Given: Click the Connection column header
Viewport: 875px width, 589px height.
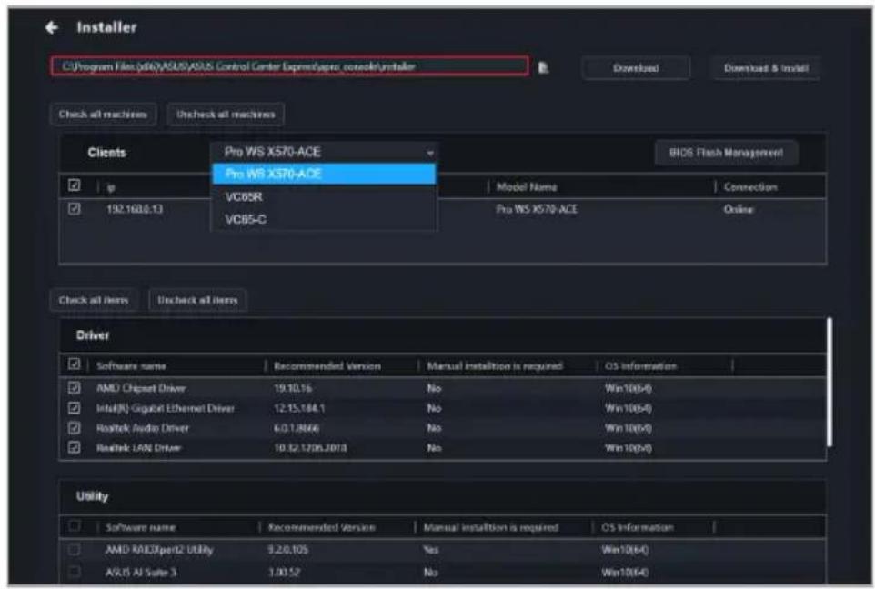Looking at the screenshot, I should [x=750, y=187].
